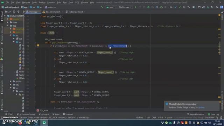The height and width of the screenshot is (126, 224).
Task: Click the volume icon in system tray
Action: [x=210, y=123]
